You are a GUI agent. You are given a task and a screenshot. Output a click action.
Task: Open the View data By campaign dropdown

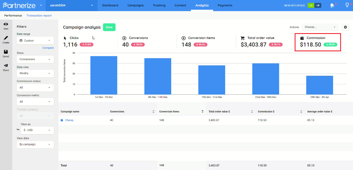[x=35, y=144]
